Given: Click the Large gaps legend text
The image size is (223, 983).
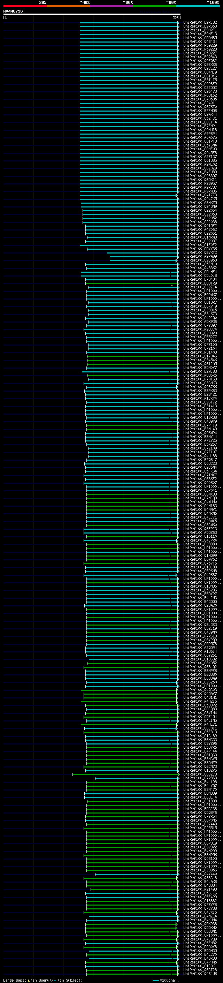Looking at the screenshot, I should coord(43,980).
